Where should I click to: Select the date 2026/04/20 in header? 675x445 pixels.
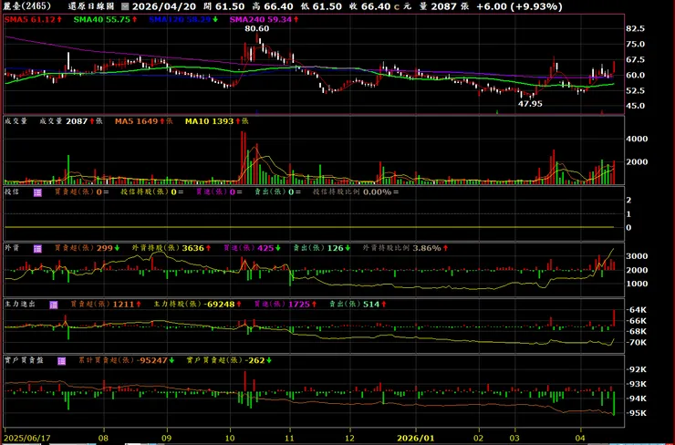click(164, 6)
